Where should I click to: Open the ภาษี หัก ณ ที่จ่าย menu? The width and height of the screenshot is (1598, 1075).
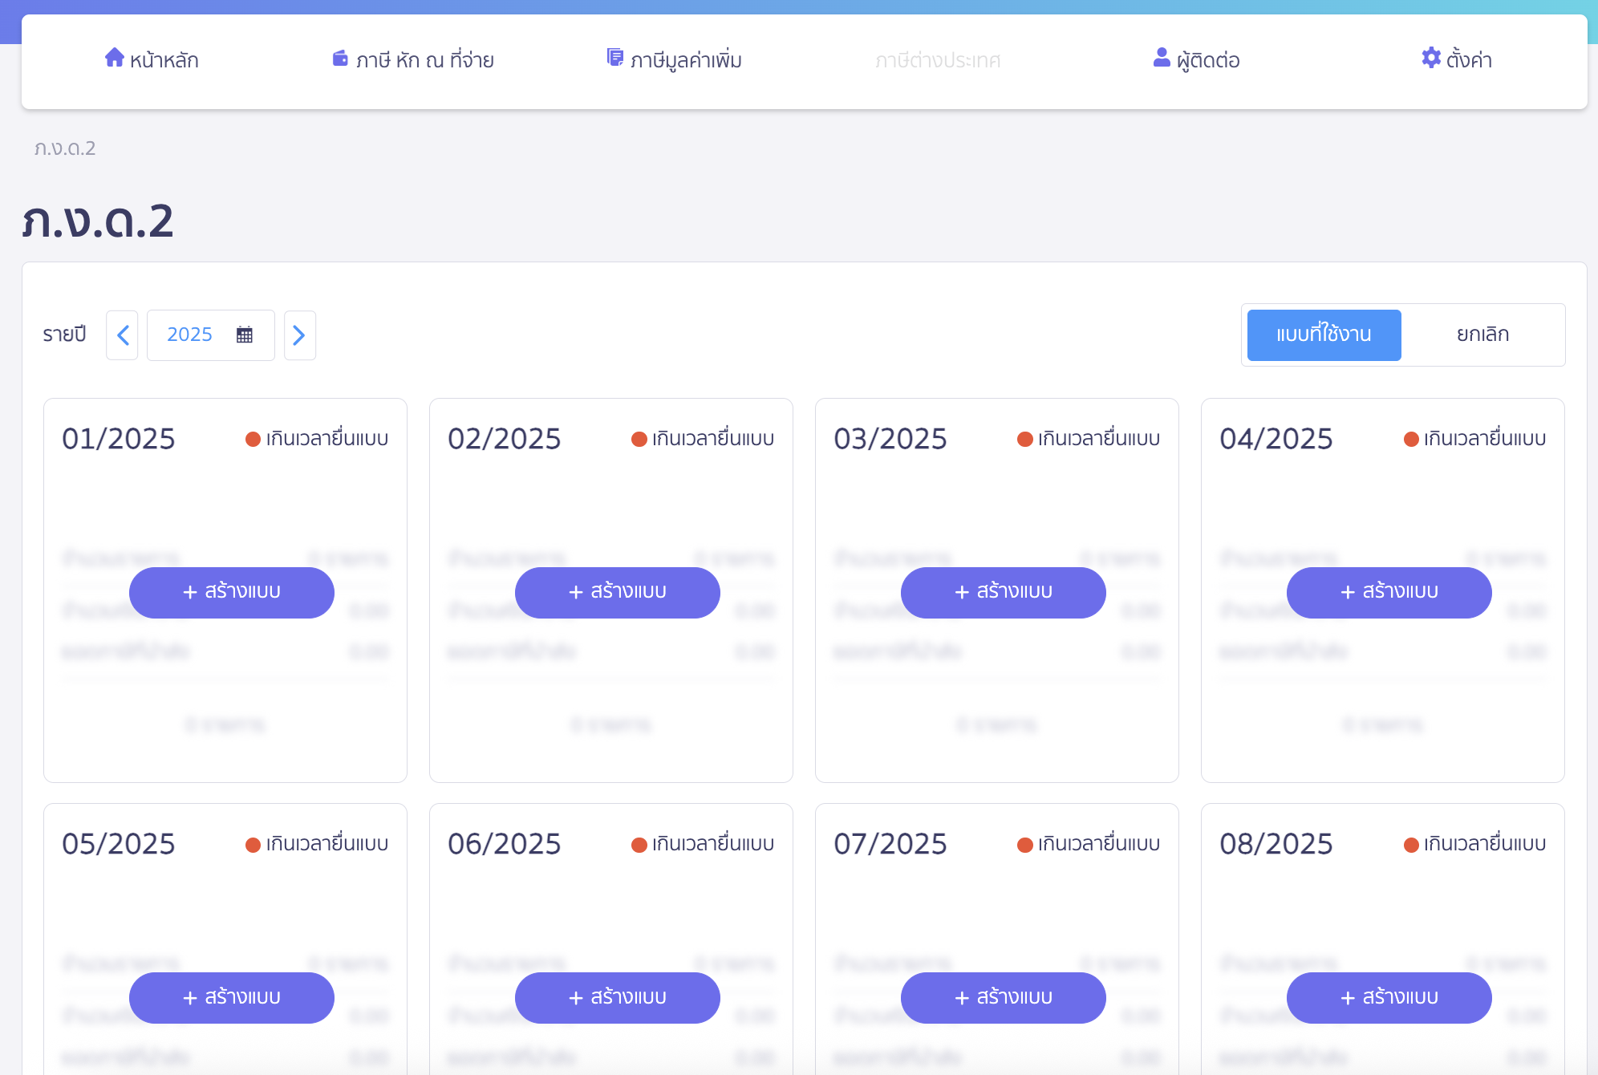[x=424, y=60]
